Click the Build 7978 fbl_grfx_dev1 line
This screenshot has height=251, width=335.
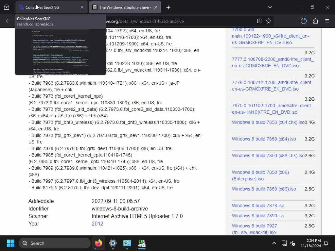coord(100,148)
